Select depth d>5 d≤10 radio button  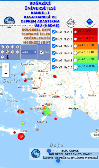click(75, 39)
